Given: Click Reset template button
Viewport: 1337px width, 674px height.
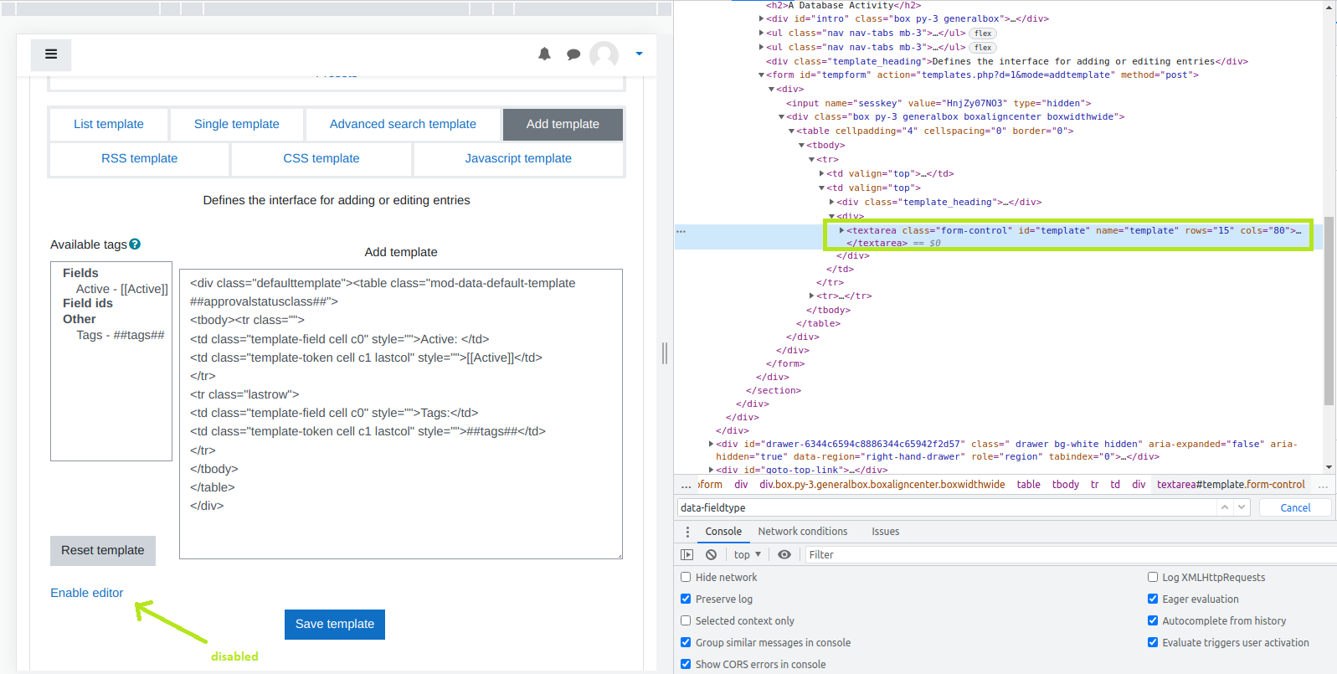Looking at the screenshot, I should 103,550.
